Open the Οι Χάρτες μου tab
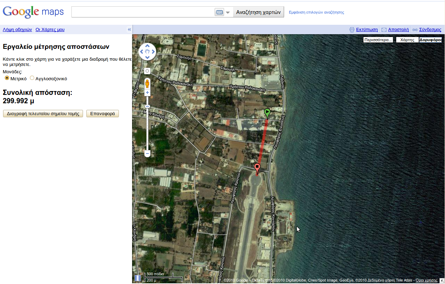The height and width of the screenshot is (284, 445). (50, 30)
